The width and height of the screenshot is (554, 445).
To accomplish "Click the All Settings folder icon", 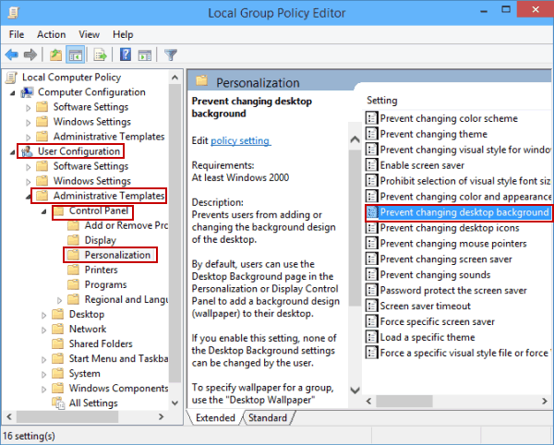I will pyautogui.click(x=58, y=403).
